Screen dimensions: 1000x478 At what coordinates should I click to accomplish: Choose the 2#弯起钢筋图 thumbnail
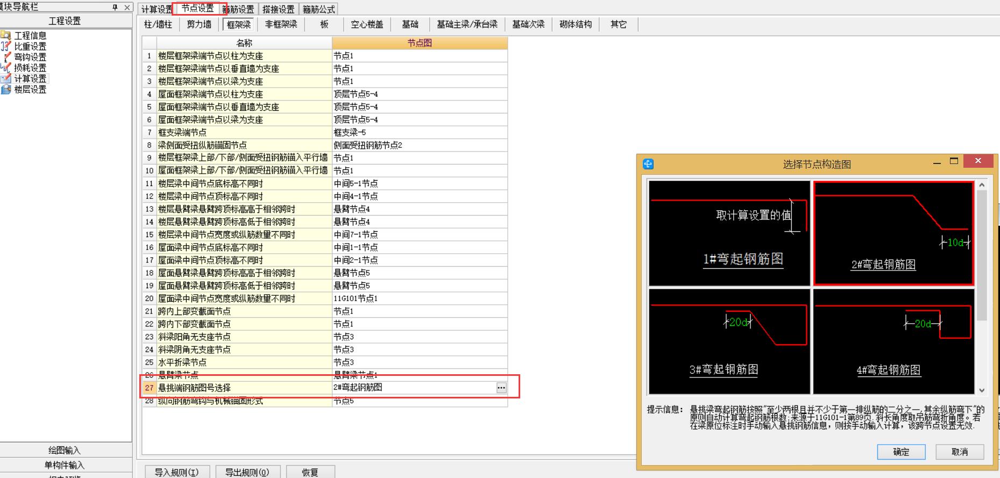pyautogui.click(x=893, y=233)
